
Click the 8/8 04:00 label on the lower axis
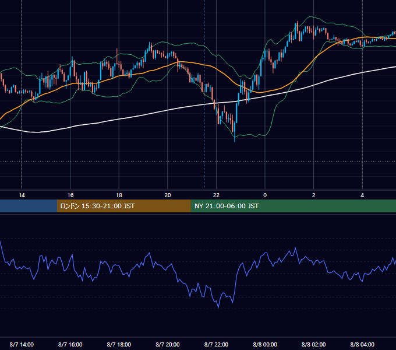pos(362,344)
